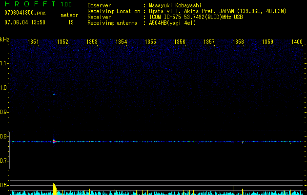
Task: Click the 1359 time axis marker
Action: [267, 42]
